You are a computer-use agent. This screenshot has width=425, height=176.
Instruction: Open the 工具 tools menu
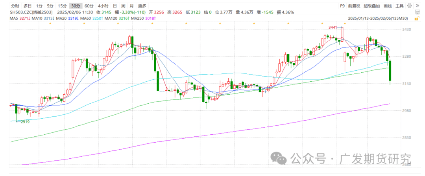click(x=399, y=6)
